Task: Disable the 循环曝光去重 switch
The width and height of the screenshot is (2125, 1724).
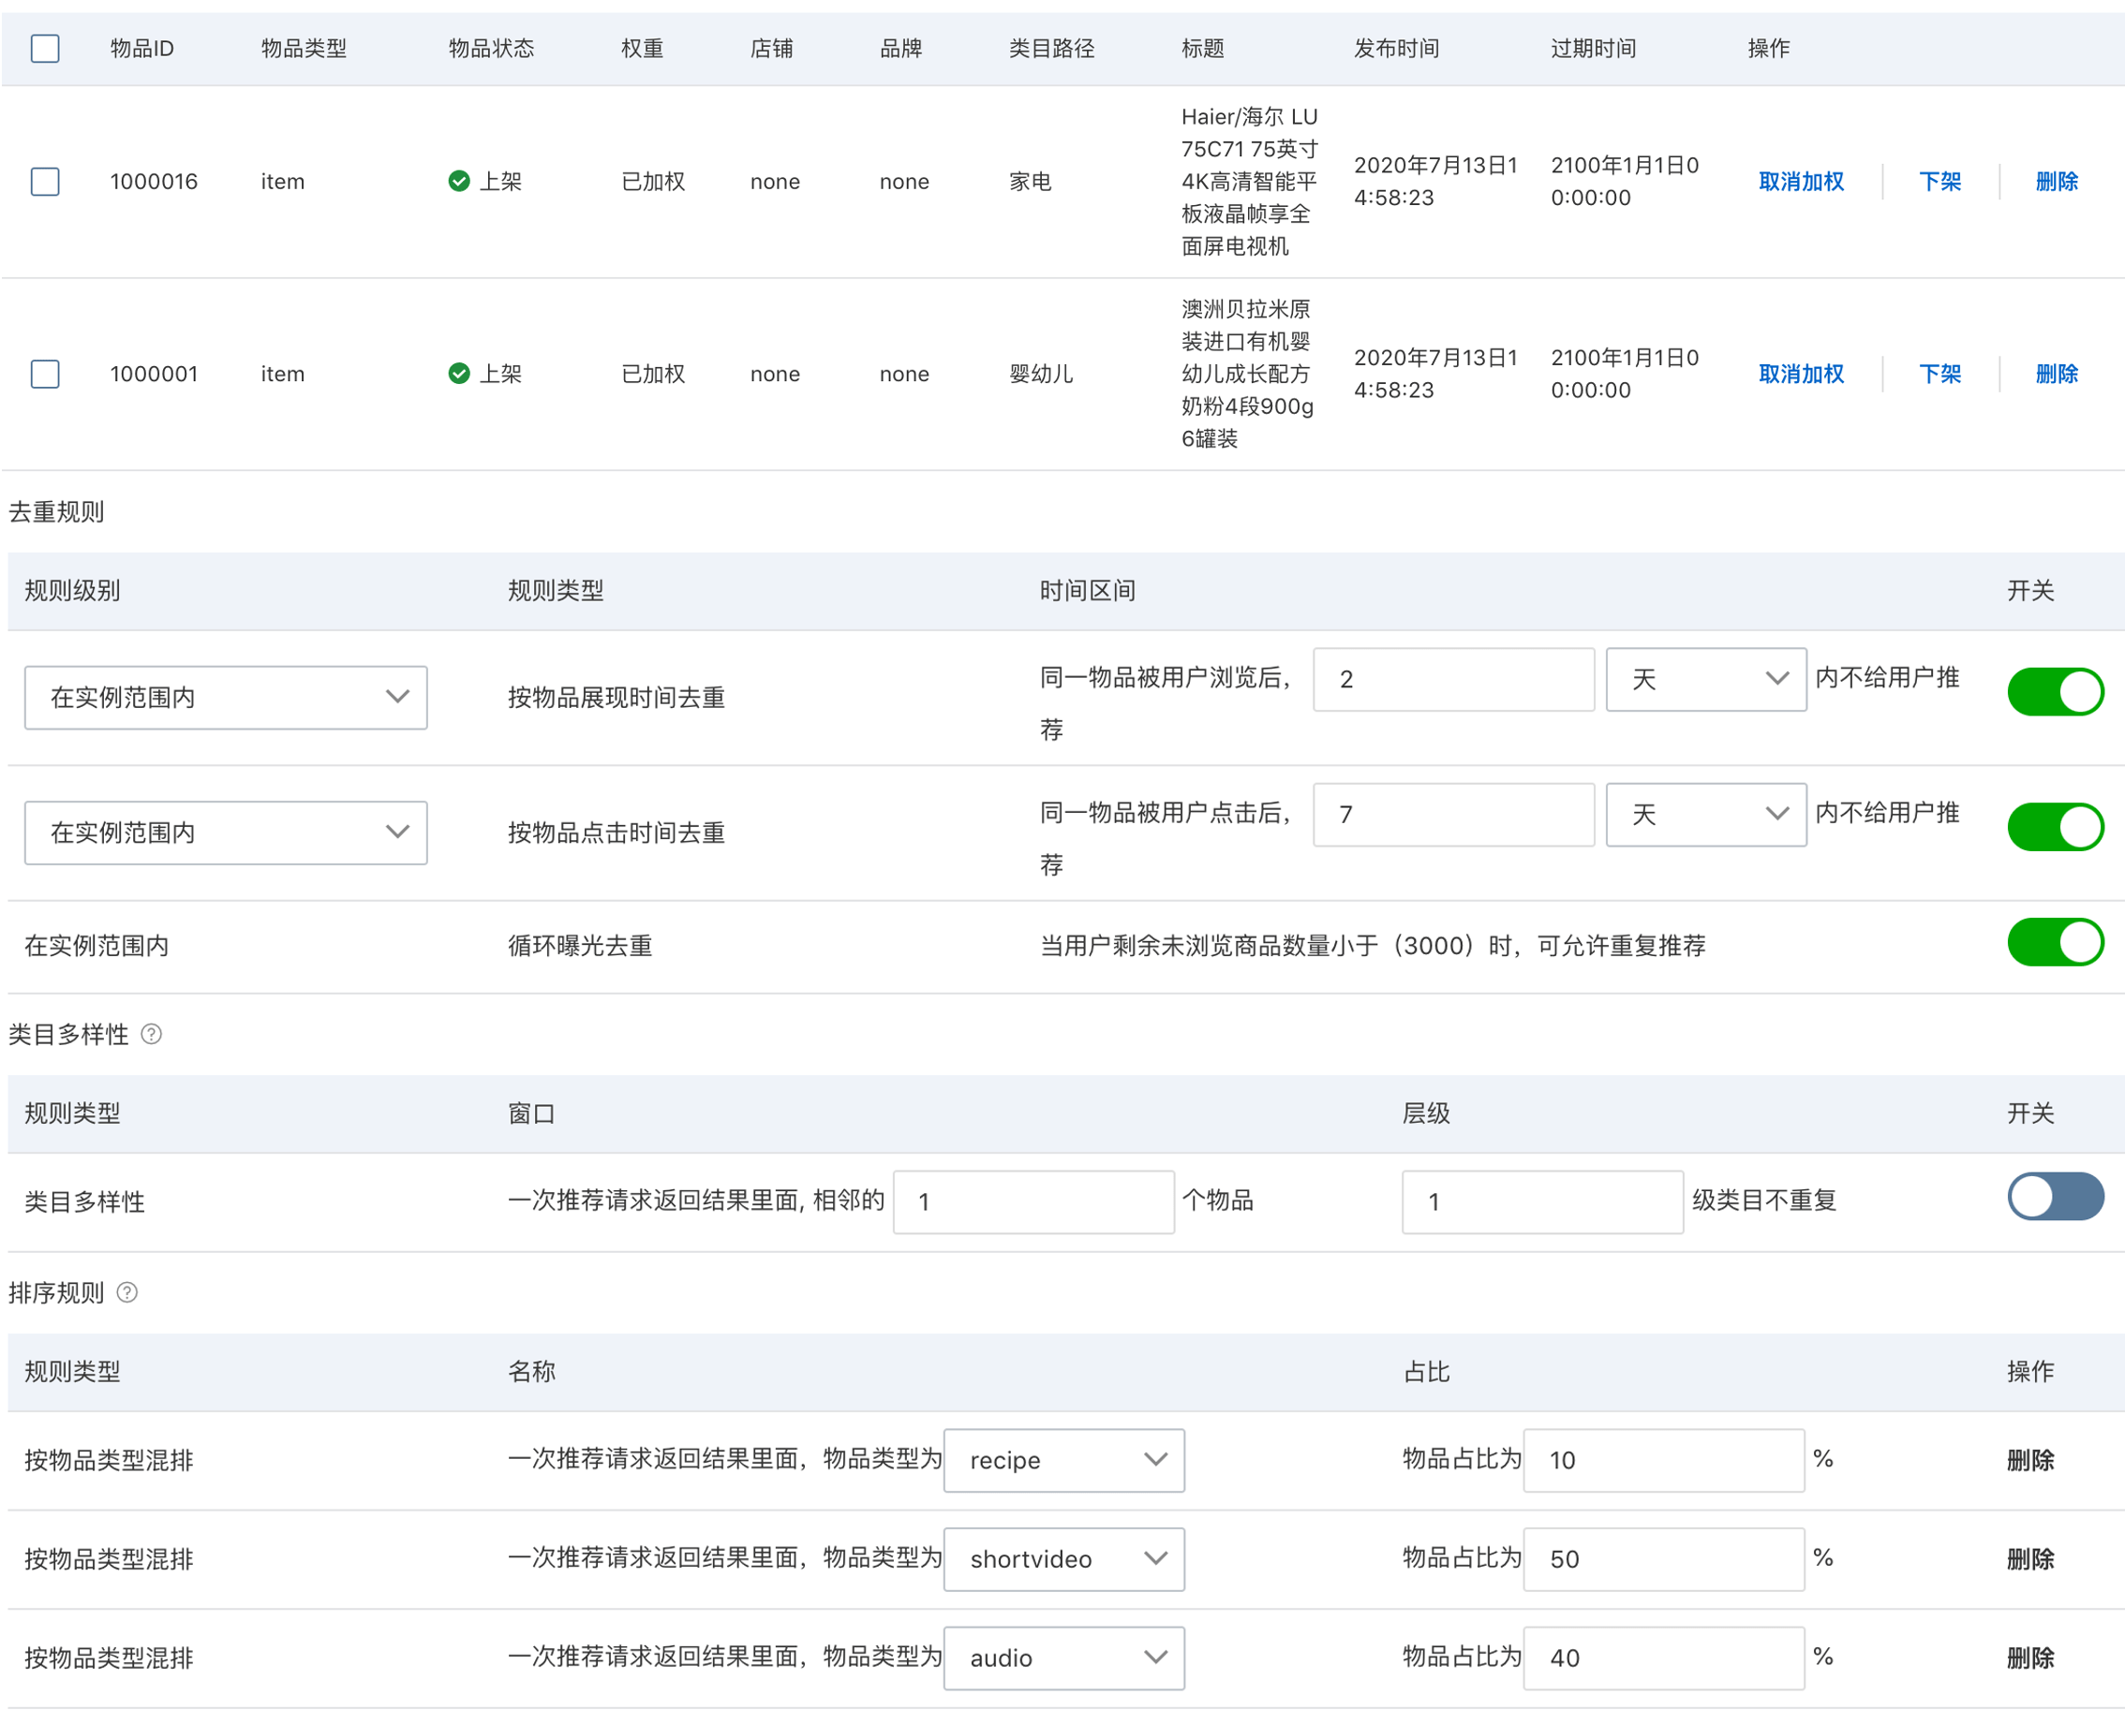Action: [x=2055, y=941]
